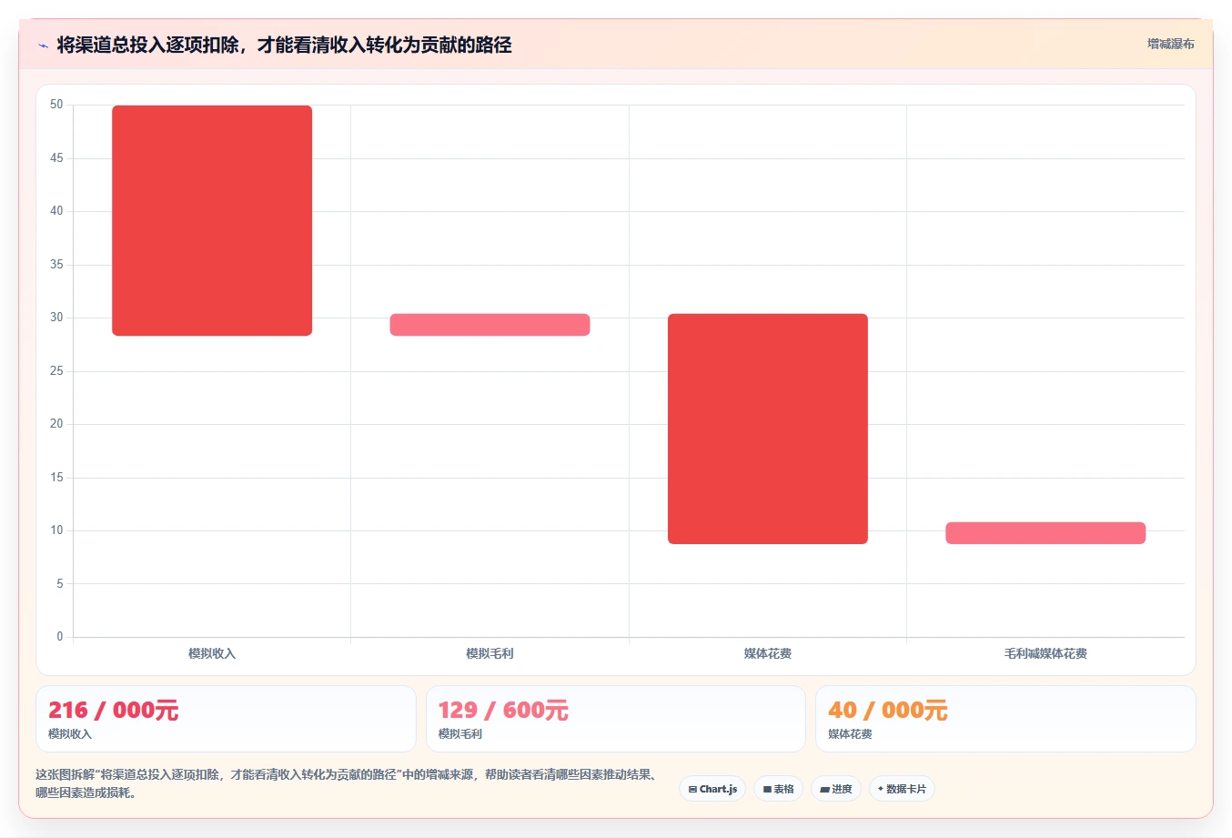Select the 模拟收入 red waterfall bar
1232x838 pixels.
pos(212,220)
